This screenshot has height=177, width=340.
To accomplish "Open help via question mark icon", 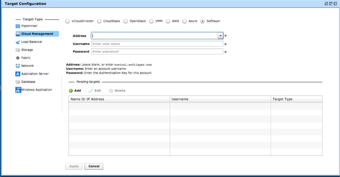I will (x=335, y=4).
